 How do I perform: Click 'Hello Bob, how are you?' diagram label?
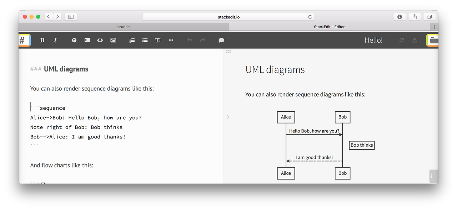tap(314, 131)
